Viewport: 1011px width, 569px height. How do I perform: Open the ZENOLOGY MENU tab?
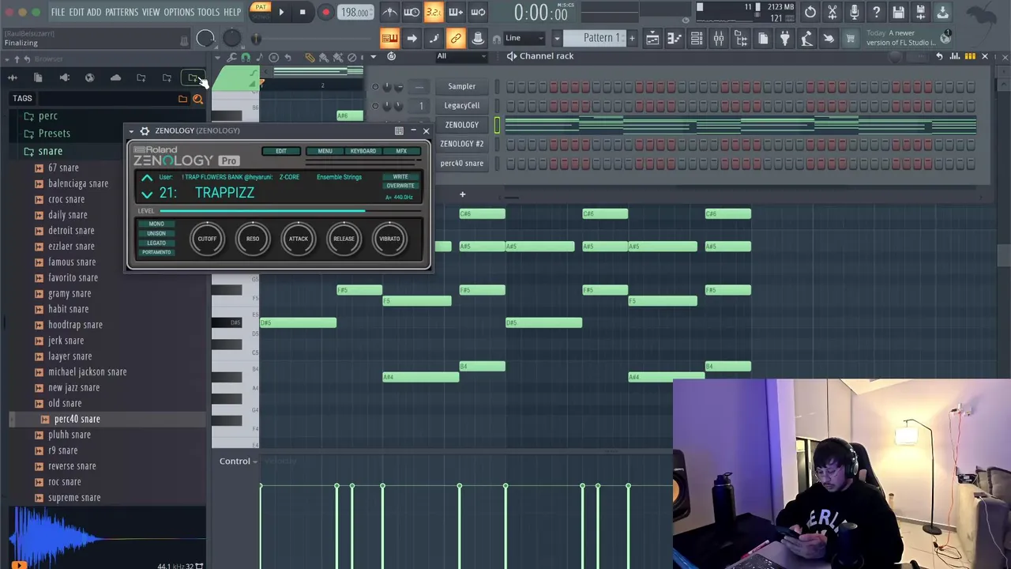point(325,151)
